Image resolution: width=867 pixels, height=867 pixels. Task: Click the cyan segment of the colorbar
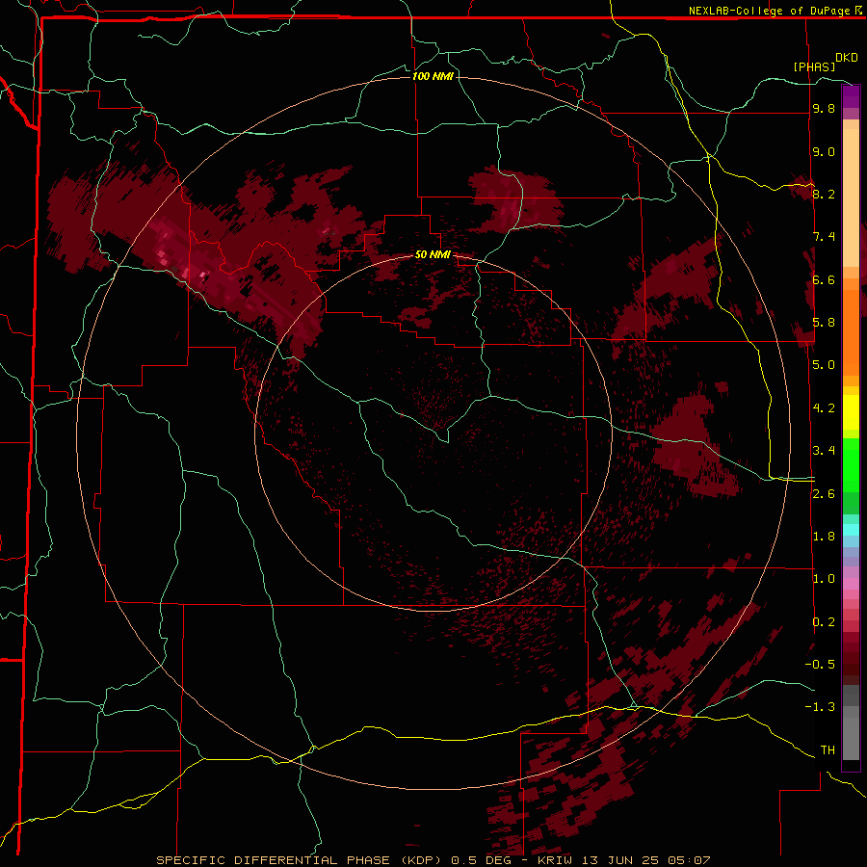pyautogui.click(x=851, y=530)
